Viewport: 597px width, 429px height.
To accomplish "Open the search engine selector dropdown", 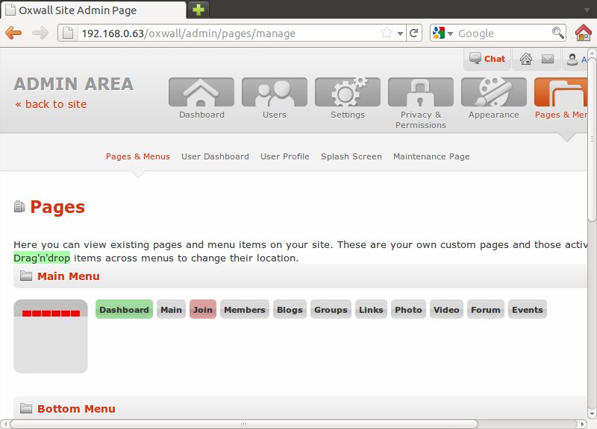I will point(443,33).
